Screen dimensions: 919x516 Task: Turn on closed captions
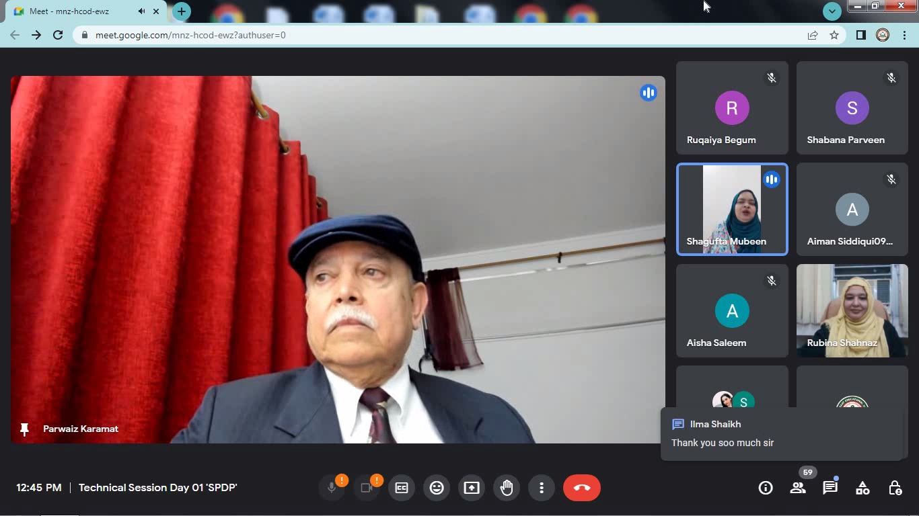click(402, 488)
